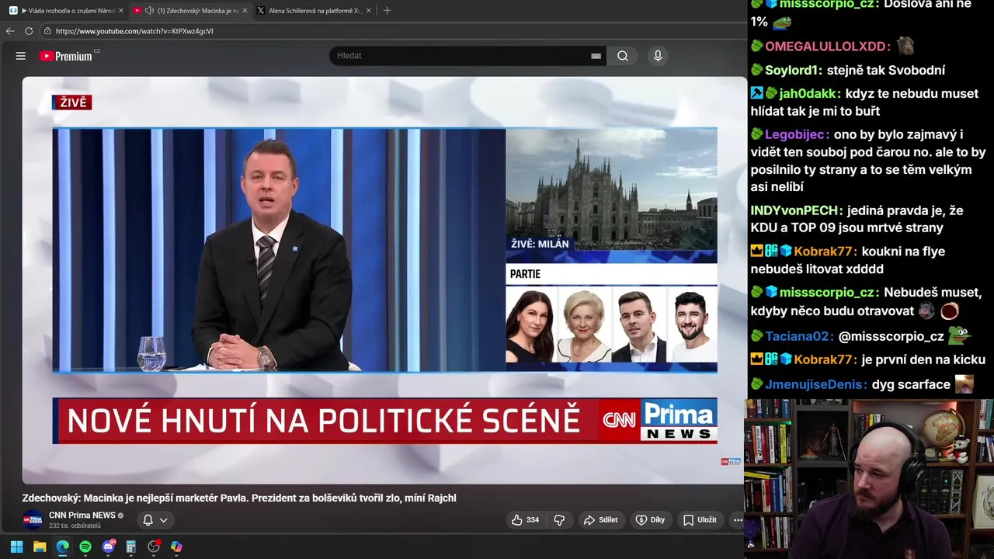The width and height of the screenshot is (994, 559).
Task: Go back with browser back arrow
Action: point(10,31)
